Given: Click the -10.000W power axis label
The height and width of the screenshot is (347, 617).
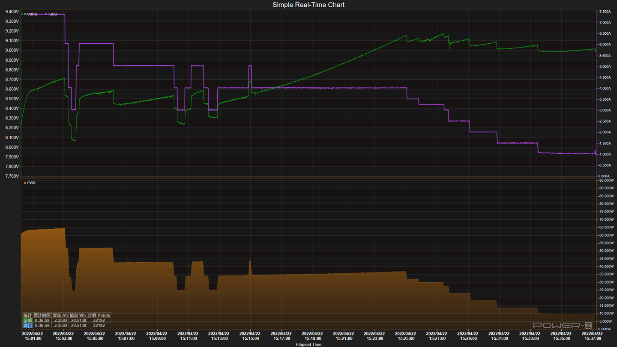Looking at the screenshot, I should click(x=605, y=314).
